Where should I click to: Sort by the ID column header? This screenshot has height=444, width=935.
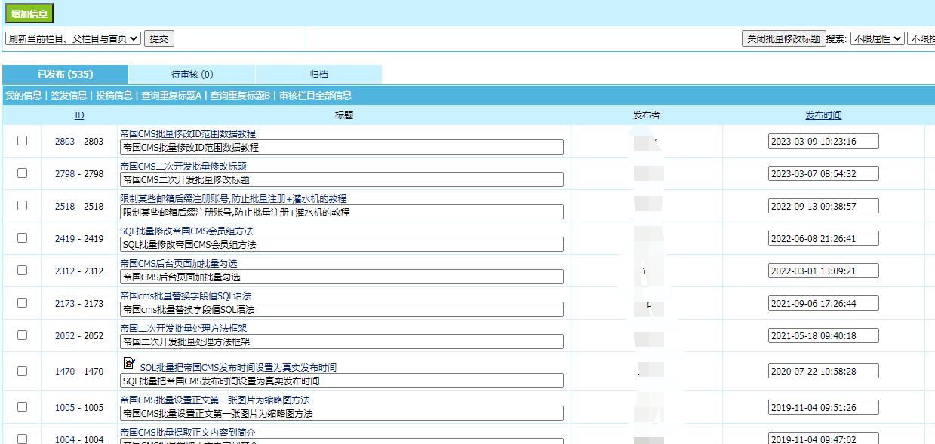pos(79,115)
